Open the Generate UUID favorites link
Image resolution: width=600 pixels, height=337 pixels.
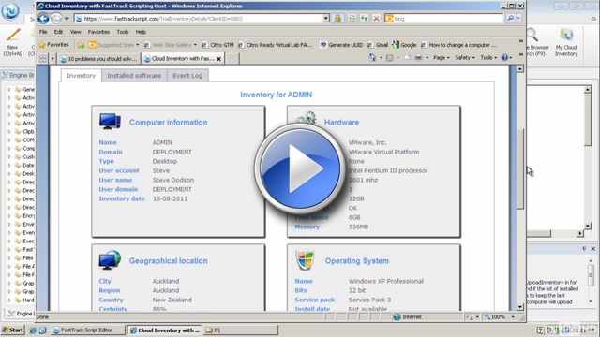pyautogui.click(x=341, y=45)
